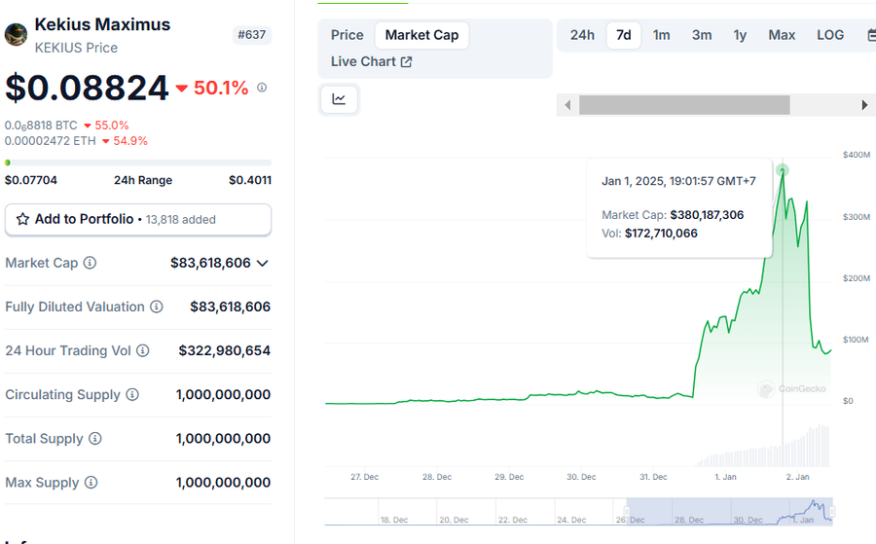Select the 24h time range
Viewport: 876px width, 544px height.
coord(582,35)
